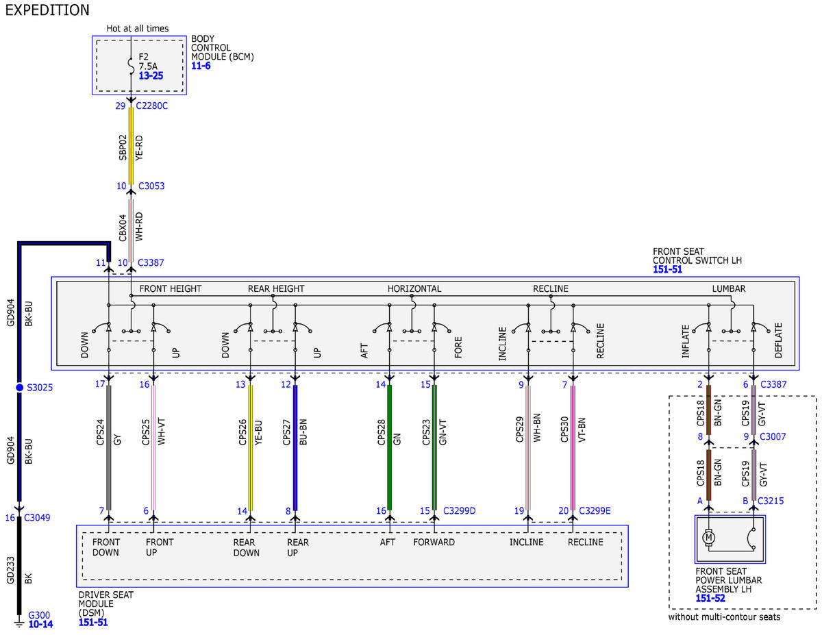
Task: Select the S3025 splice dot
Action: pos(20,388)
